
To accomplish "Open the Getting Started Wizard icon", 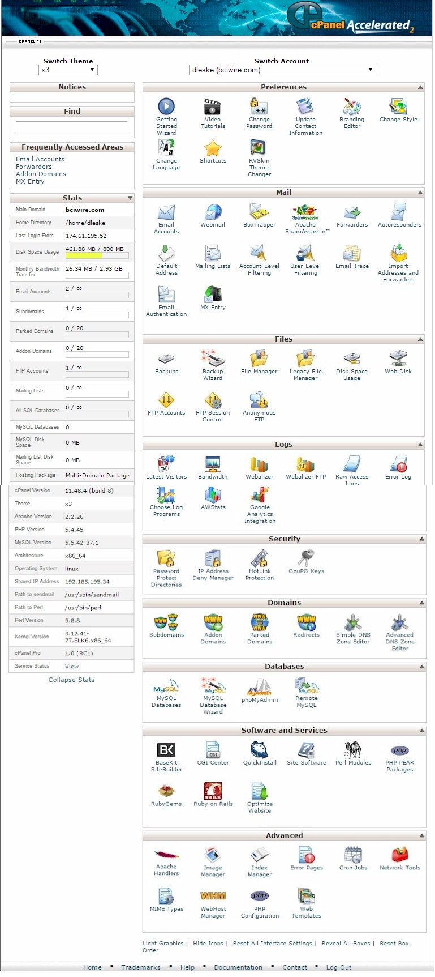I will click(166, 106).
